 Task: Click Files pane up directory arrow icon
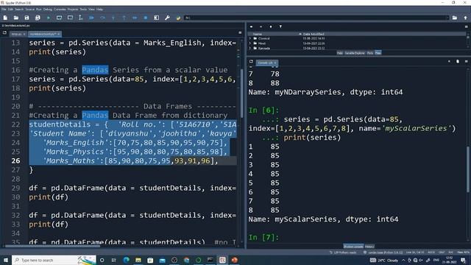[x=271, y=26]
